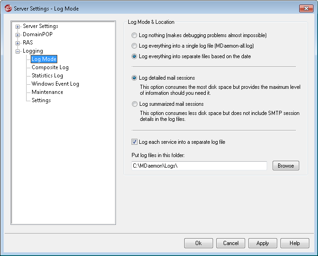Select Log Mode in the tree
Image resolution: width=318 pixels, height=256 pixels.
(44, 60)
